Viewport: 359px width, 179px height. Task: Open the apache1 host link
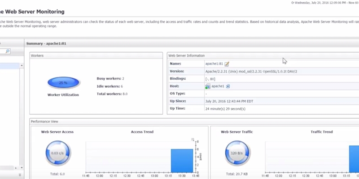pyautogui.click(x=218, y=86)
